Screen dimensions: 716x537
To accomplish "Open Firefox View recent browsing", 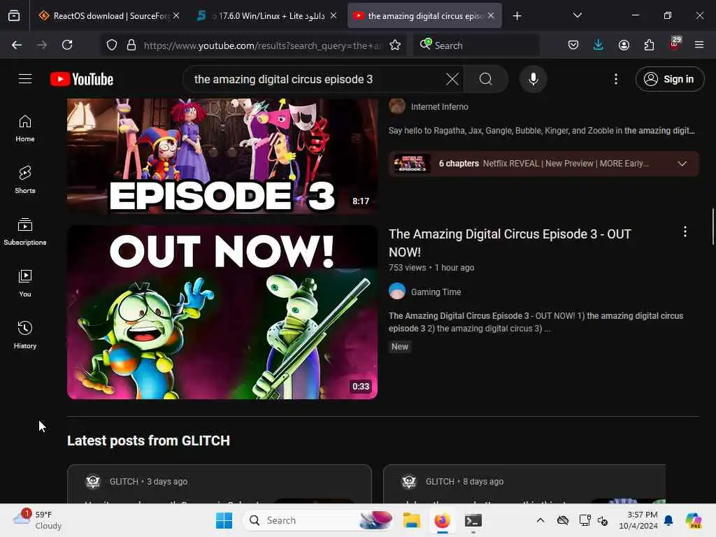I will (x=14, y=16).
